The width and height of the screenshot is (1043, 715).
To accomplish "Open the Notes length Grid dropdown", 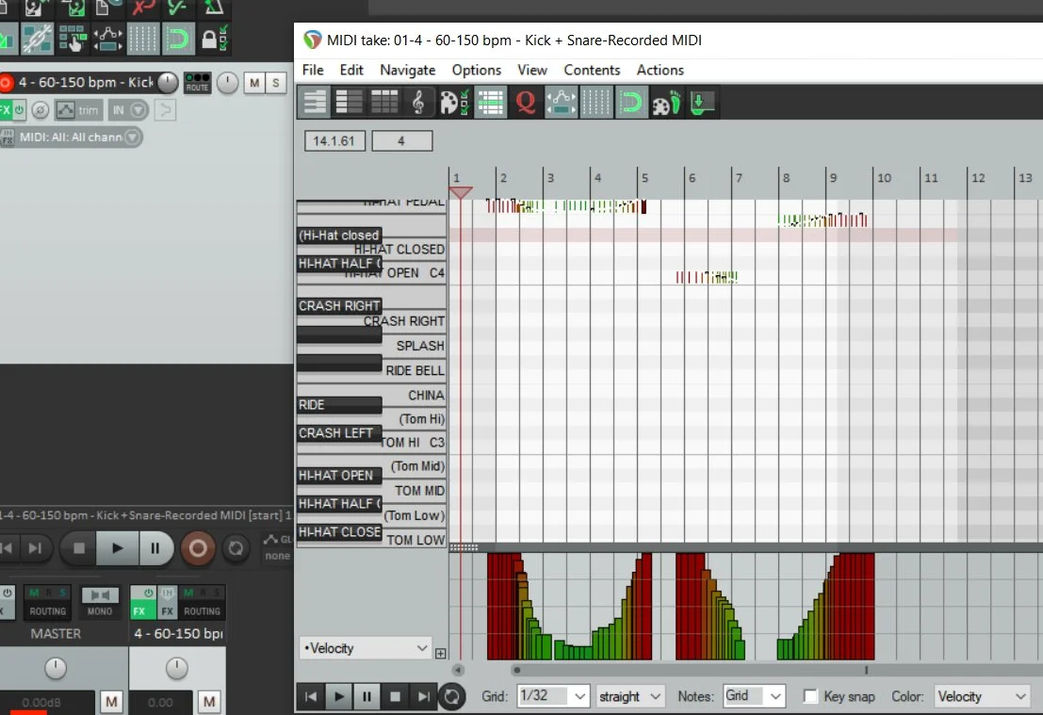I will pos(754,696).
